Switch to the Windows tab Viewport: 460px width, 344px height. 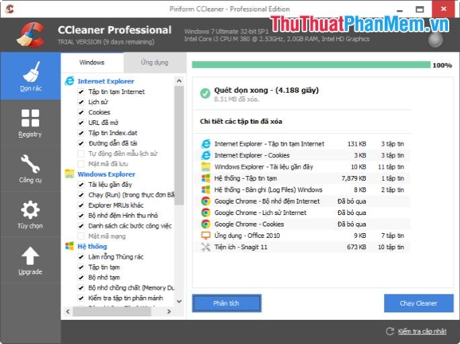[92, 62]
